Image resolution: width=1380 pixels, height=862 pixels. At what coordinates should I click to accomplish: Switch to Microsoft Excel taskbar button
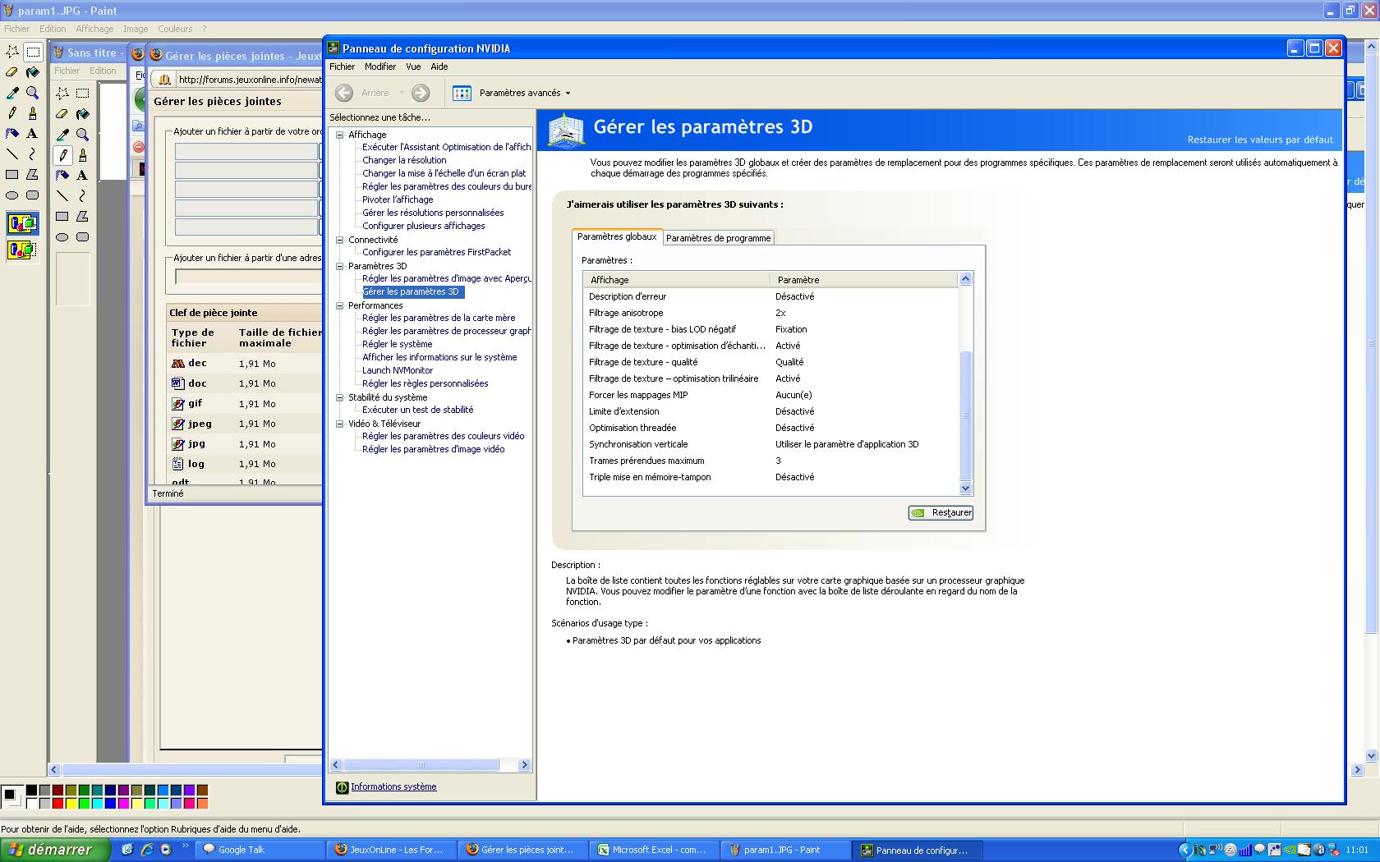click(655, 850)
